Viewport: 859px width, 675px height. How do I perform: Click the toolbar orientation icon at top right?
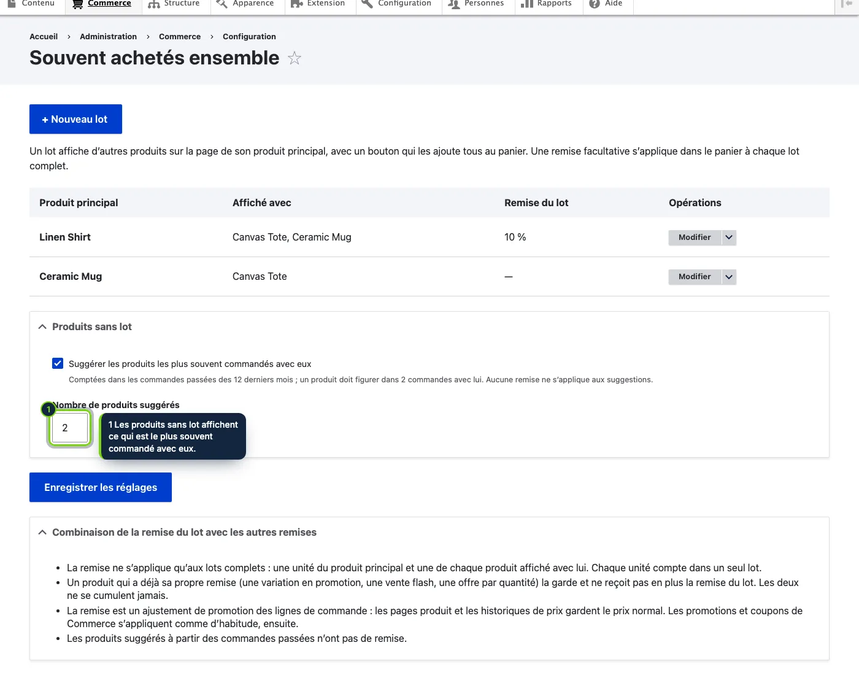[847, 4]
